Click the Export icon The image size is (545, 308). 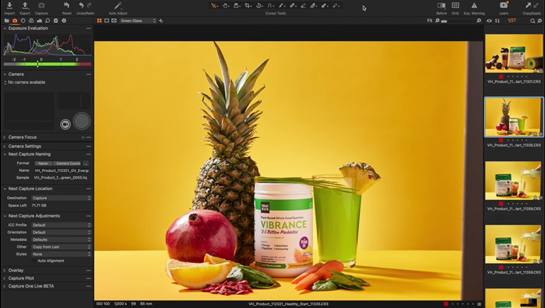click(25, 6)
